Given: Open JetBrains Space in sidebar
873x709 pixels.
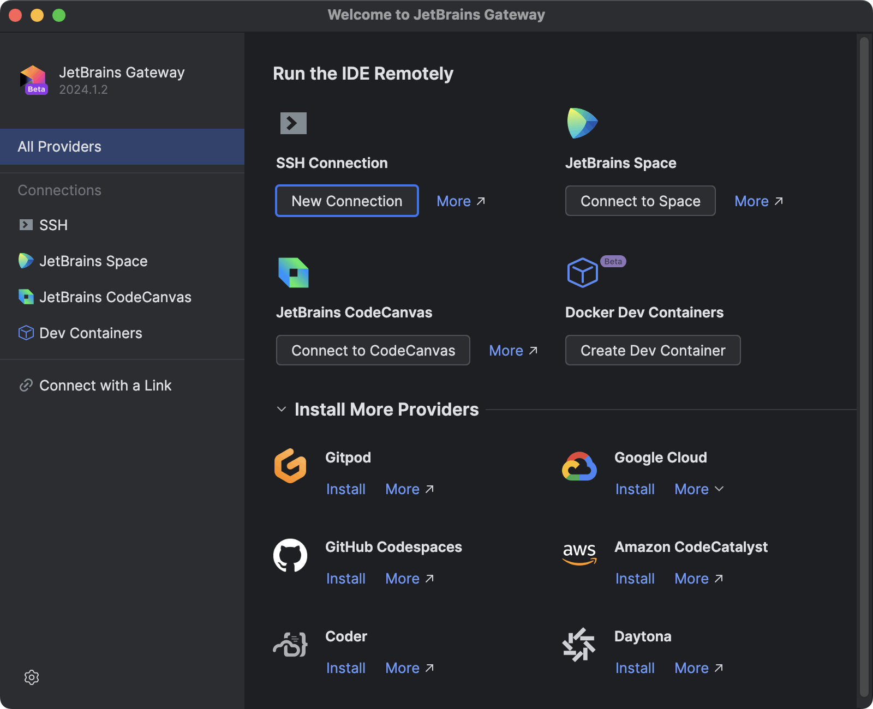Looking at the screenshot, I should coord(122,261).
